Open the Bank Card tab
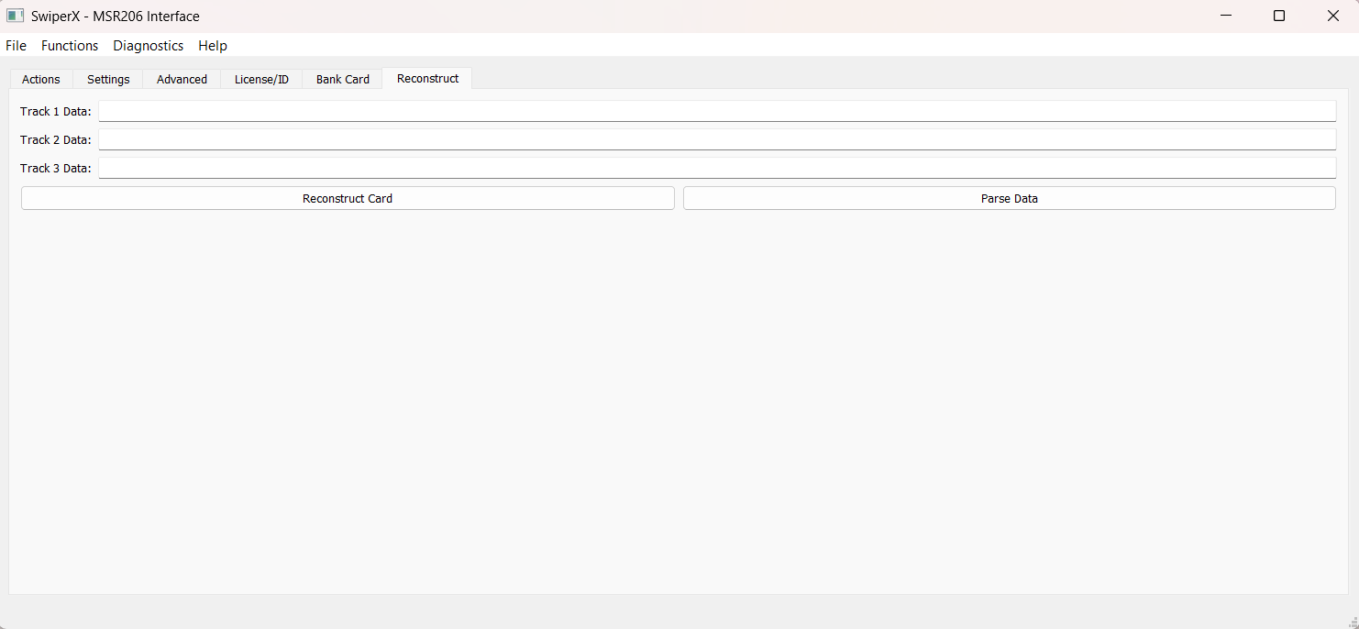1359x629 pixels. (343, 80)
